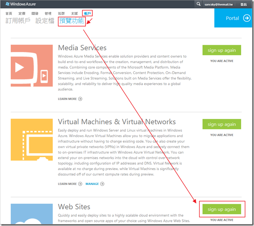Viewport: 254px width, 226px height.
Task: Click sign up again for Web Sites
Action: pyautogui.click(x=222, y=209)
